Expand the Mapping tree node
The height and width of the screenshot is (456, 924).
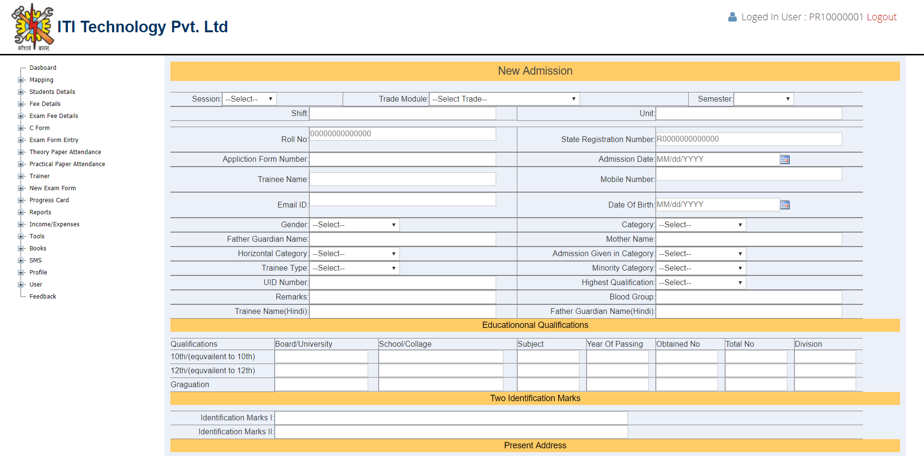21,80
